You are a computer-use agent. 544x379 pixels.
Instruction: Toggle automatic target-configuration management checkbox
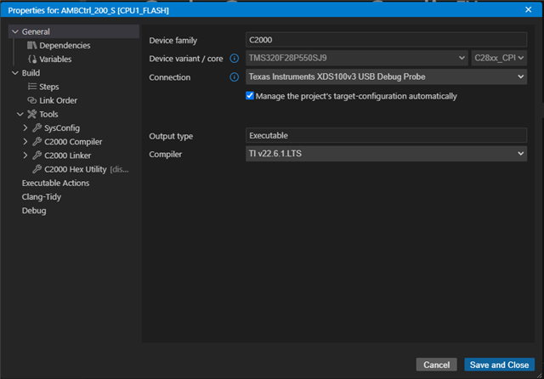pyautogui.click(x=250, y=96)
